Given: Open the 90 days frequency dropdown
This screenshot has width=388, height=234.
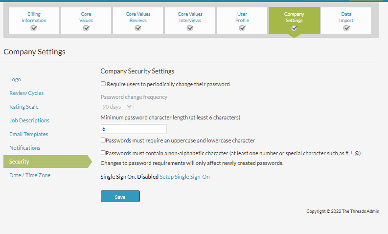Looking at the screenshot, I should (x=117, y=107).
